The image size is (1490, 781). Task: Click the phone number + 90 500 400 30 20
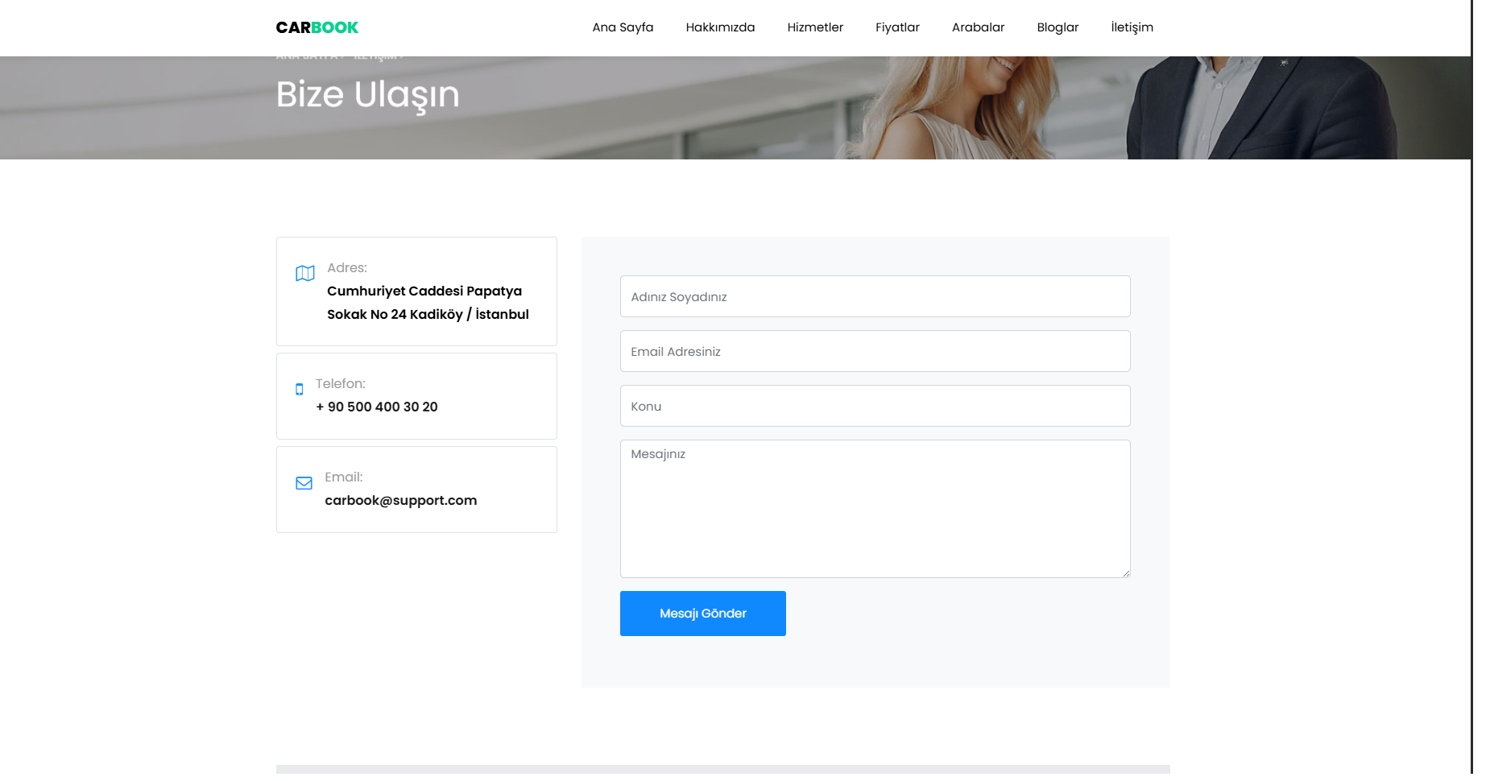tap(377, 407)
